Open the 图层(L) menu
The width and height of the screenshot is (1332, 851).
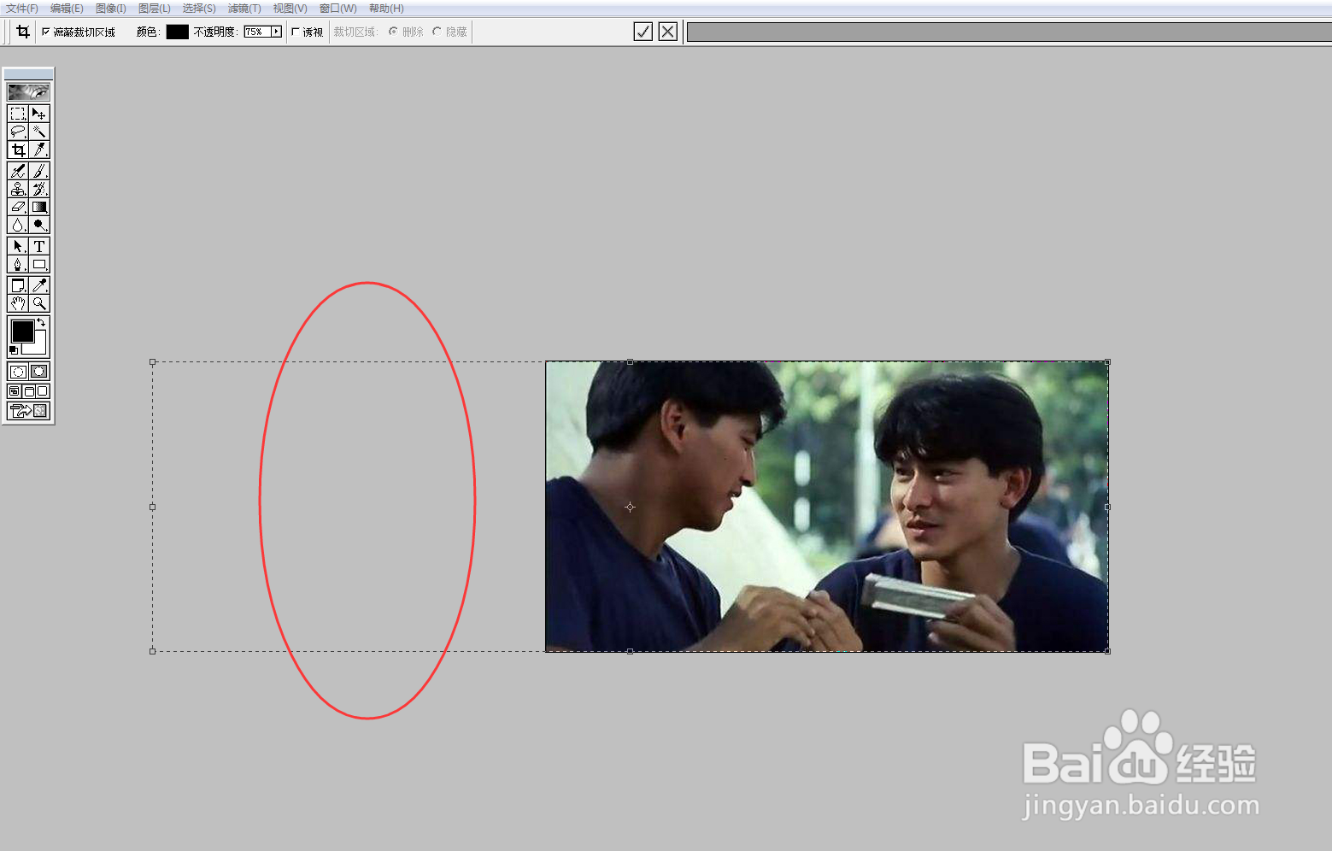click(x=155, y=8)
